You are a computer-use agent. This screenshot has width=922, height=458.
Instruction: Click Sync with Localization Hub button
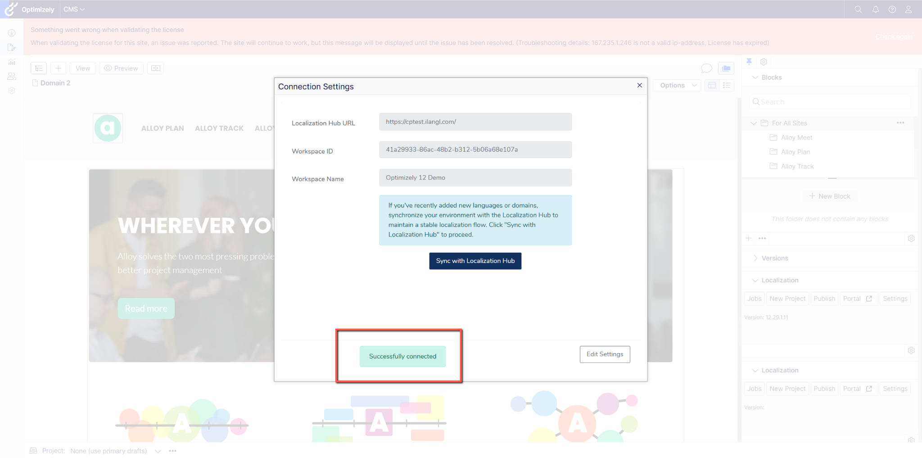(475, 261)
